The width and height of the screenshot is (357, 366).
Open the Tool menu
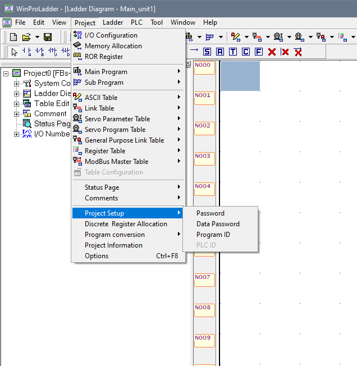coord(157,22)
